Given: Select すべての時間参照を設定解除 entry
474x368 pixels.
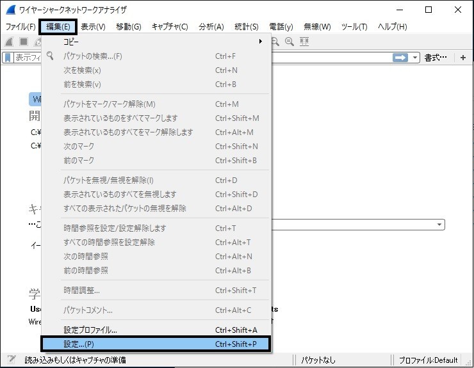Looking at the screenshot, I should [x=156, y=243].
